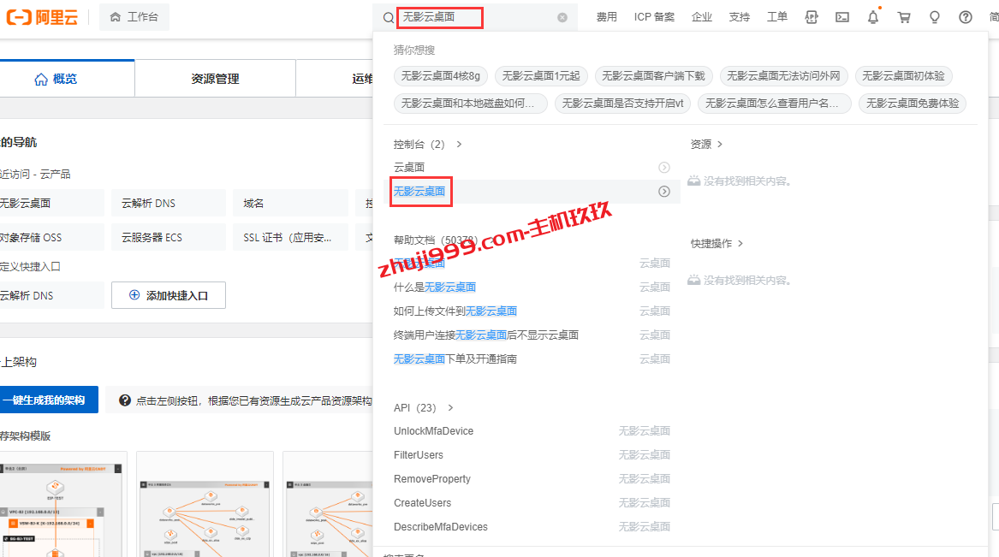Open the help question mark icon
This screenshot has width=999, height=557.
(966, 17)
